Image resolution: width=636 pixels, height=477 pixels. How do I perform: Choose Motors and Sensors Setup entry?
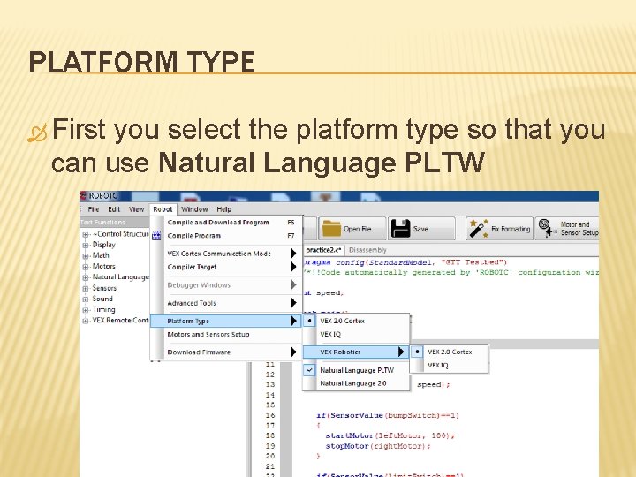226,334
